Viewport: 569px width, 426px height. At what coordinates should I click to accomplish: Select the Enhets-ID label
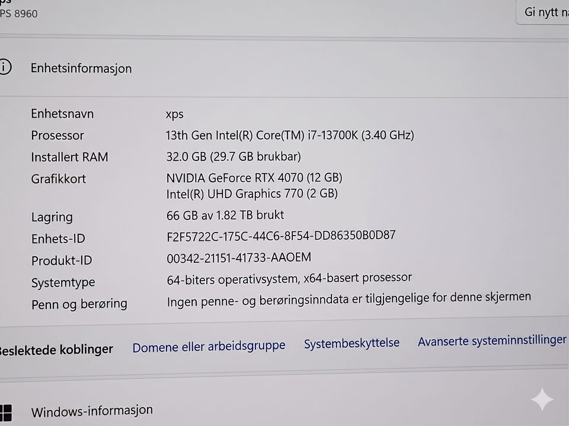click(58, 238)
